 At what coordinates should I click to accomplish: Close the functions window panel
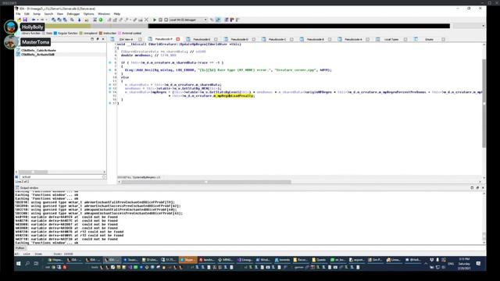click(x=103, y=39)
